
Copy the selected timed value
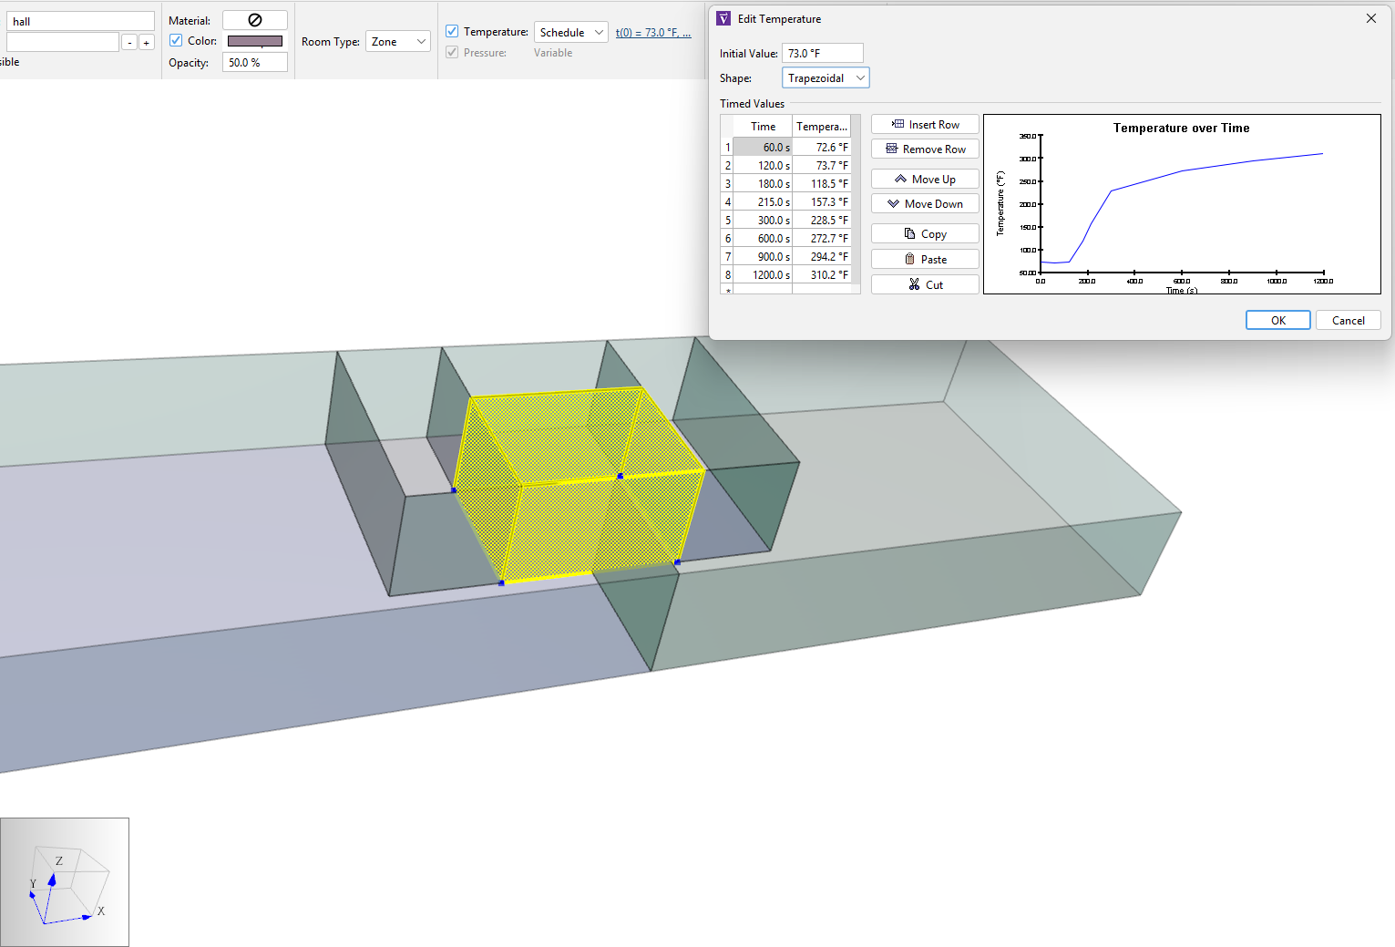tap(925, 234)
